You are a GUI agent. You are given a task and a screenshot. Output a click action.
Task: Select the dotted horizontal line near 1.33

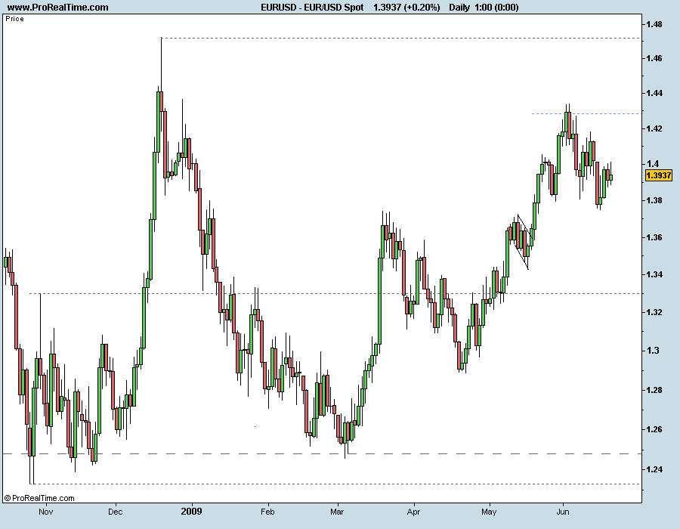pyautogui.click(x=334, y=293)
